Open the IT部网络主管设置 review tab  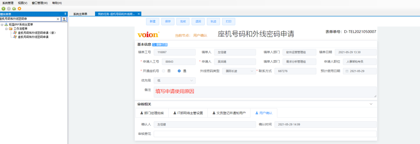tap(188, 113)
